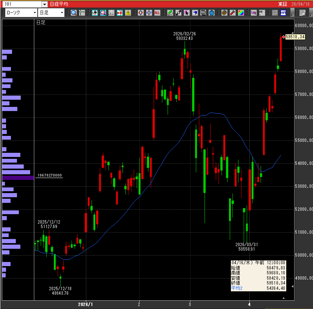Click the 60000.00 price axis label
The height and width of the screenshot is (309, 313).
(304, 26)
